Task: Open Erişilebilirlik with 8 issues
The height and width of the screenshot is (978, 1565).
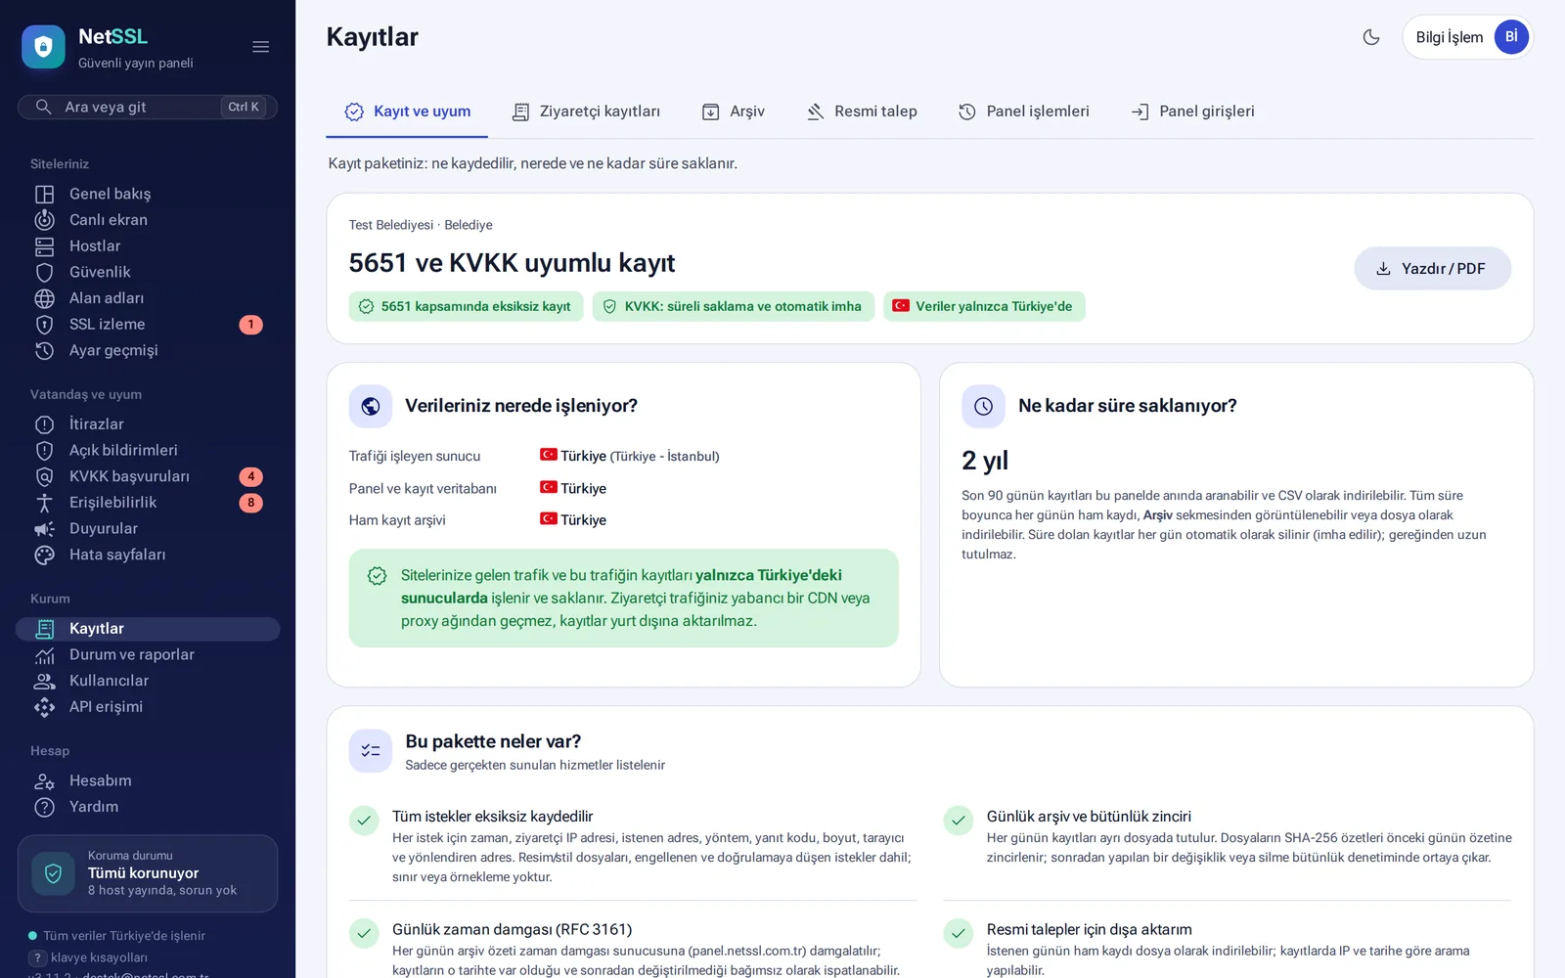Action: (x=148, y=503)
